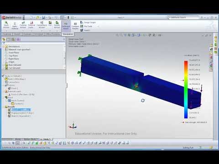Viewport: 219px width, 164px height.
Task: Select the Simulation ribbon tab
Action: point(68,34)
